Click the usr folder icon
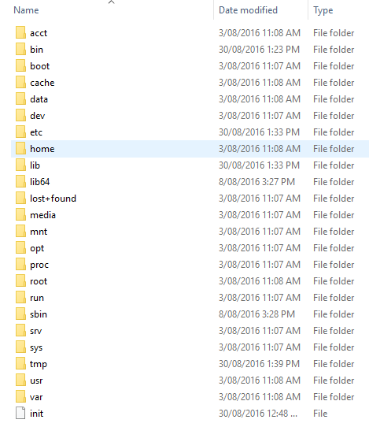 tap(20, 381)
